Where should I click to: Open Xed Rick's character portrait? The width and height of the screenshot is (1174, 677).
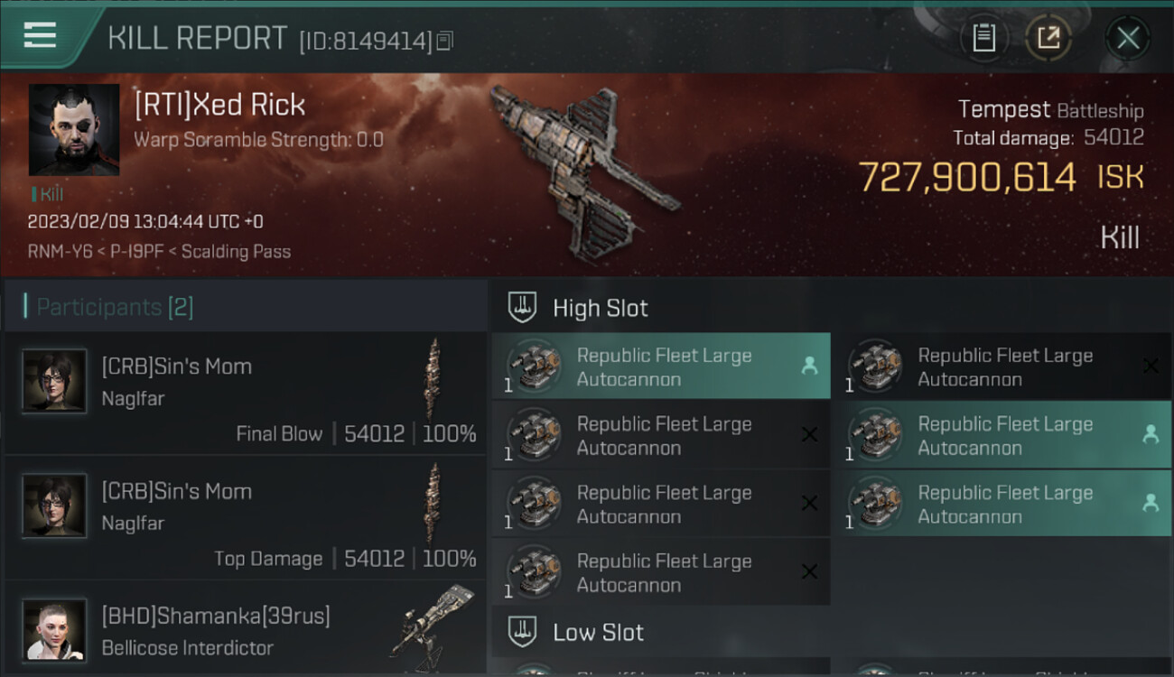[74, 130]
